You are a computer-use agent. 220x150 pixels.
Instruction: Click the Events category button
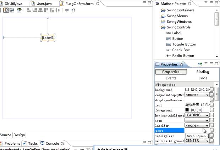tap(171, 78)
